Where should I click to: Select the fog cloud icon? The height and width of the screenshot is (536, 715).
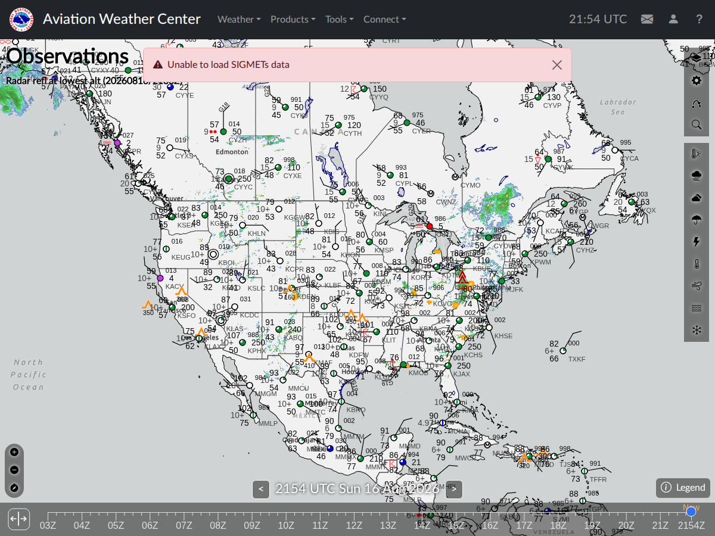click(696, 176)
